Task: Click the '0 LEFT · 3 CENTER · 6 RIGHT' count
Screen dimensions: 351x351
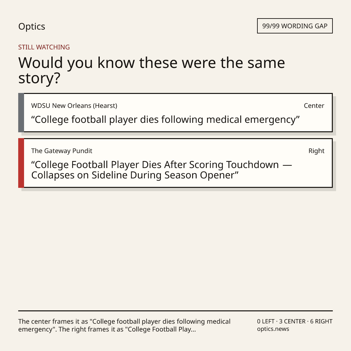Action: [x=294, y=321]
